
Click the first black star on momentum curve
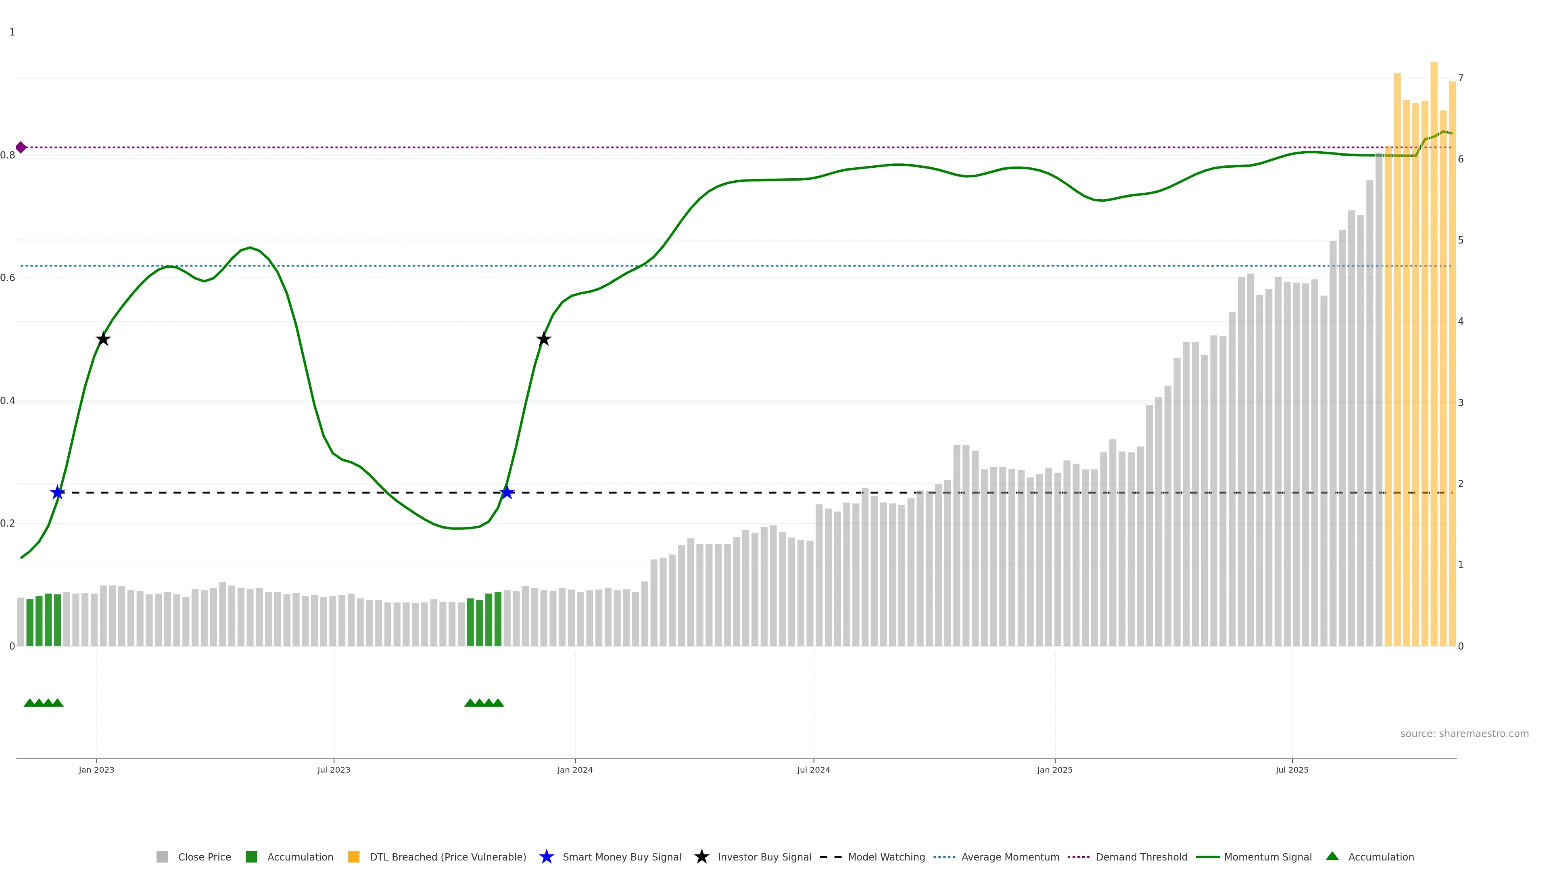click(x=103, y=340)
